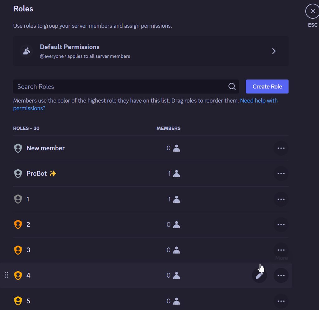Viewport: 319px width, 310px height.
Task: Open More options for New member role
Action: [281, 148]
